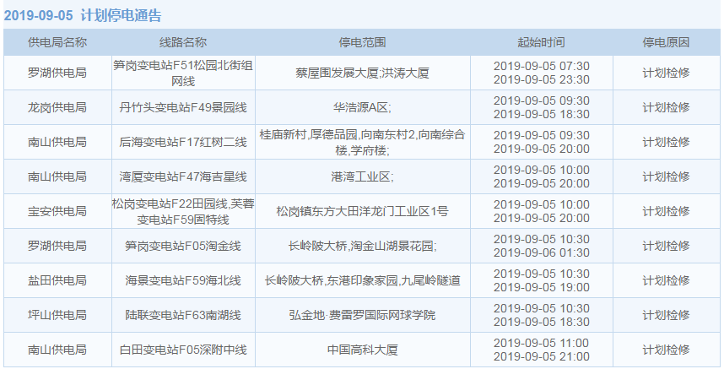Viewport: 724px width, 369px height.
Task: Click the 龙岗供电局 cell
Action: (x=57, y=107)
